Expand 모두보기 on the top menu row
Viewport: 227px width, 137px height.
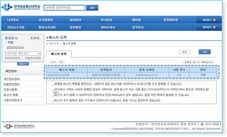[x=209, y=20]
